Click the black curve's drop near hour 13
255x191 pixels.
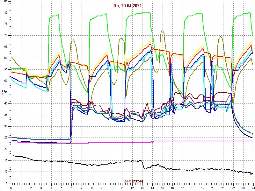point(143,165)
